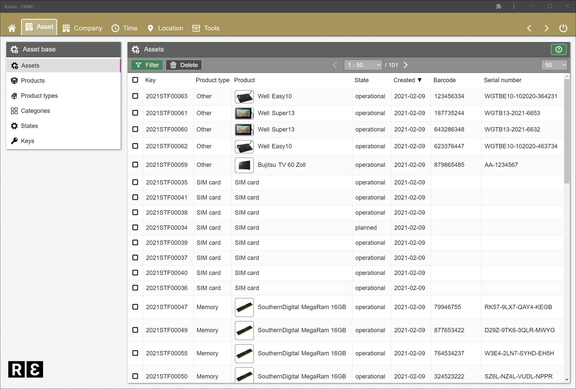This screenshot has height=389, width=576.
Task: Open the page range dropdown showing 1 - 50
Action: pos(363,65)
